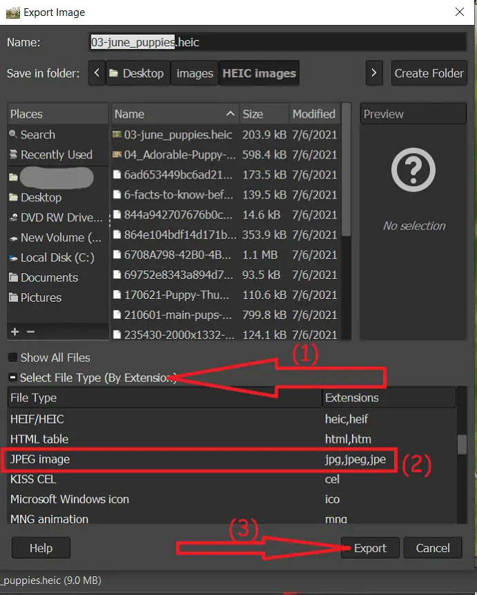Open Pictures in Places
This screenshot has width=477, height=595.
pos(57,297)
